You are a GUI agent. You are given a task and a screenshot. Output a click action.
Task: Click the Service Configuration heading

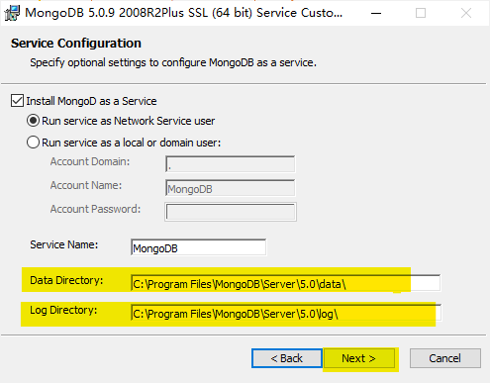coord(76,44)
